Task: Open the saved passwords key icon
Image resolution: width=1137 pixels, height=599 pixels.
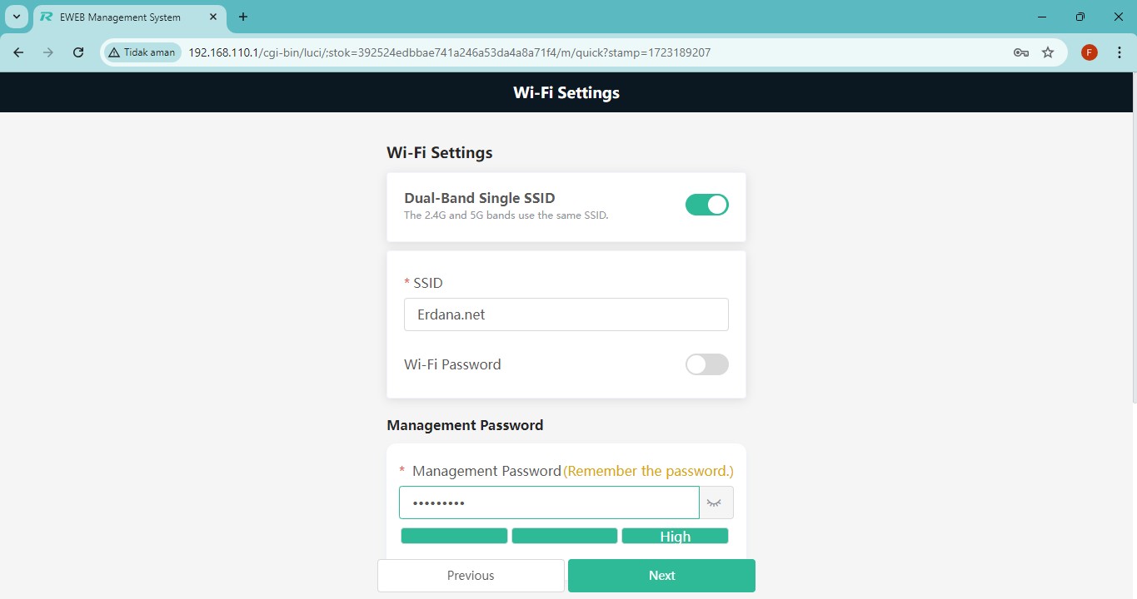Action: point(1020,52)
